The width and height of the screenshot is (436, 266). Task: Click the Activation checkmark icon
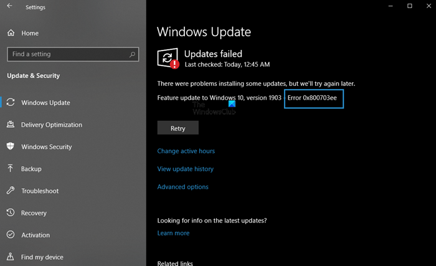11,234
